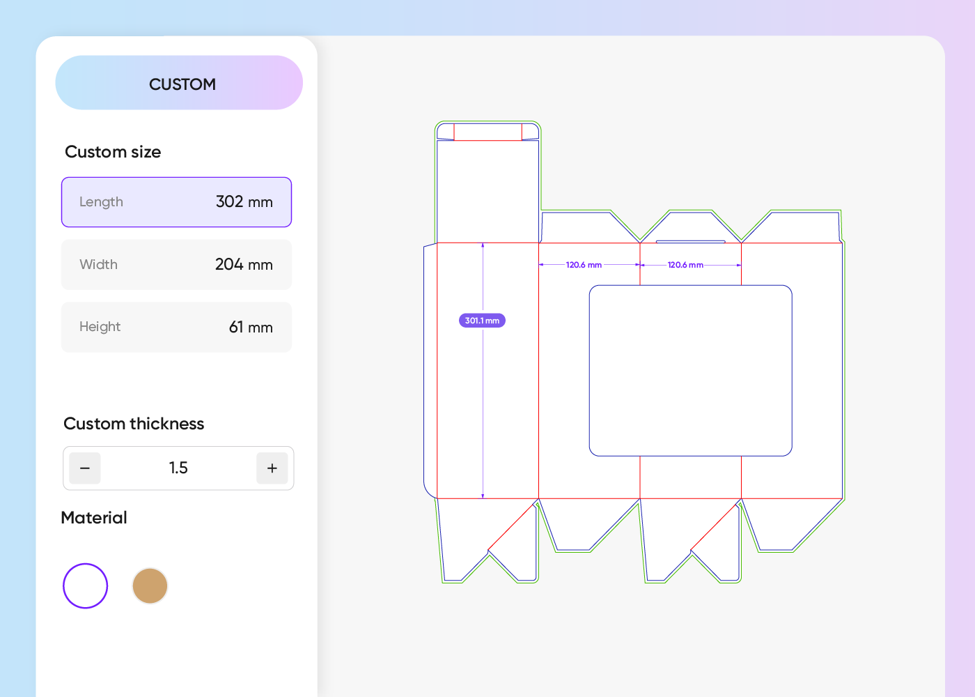Select the Length input field
This screenshot has width=975, height=697.
(176, 202)
